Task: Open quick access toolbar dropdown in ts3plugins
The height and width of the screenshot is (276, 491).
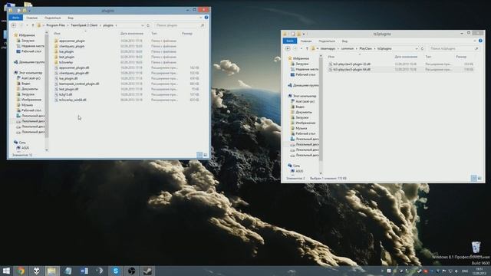Action: click(x=304, y=34)
